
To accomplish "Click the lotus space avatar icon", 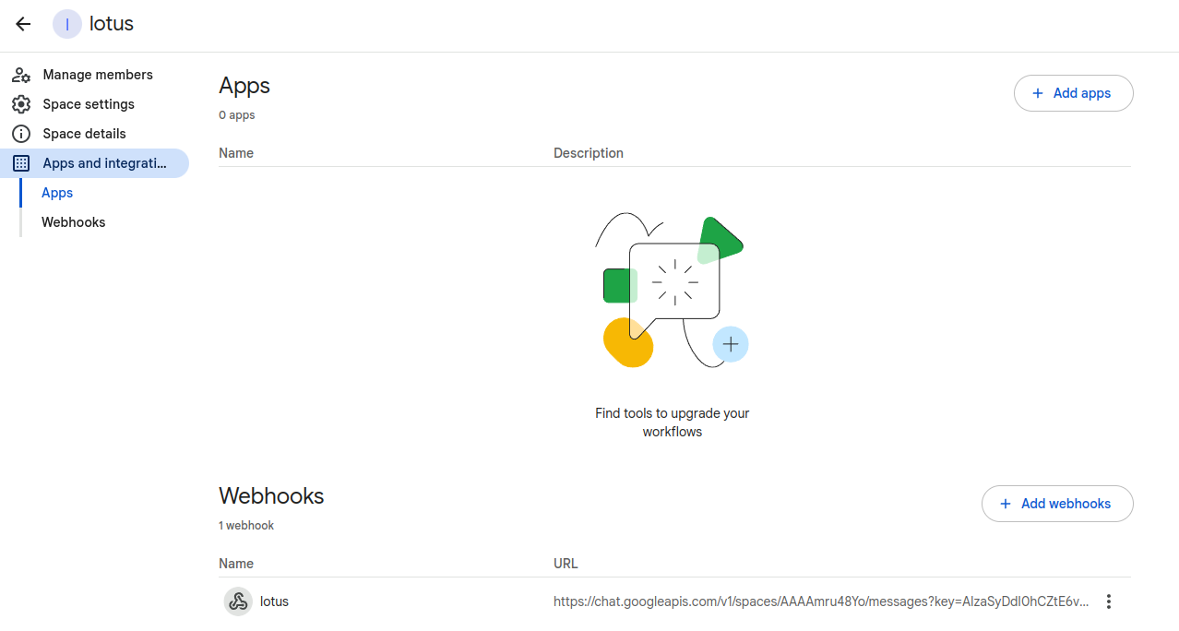I will pyautogui.click(x=67, y=24).
